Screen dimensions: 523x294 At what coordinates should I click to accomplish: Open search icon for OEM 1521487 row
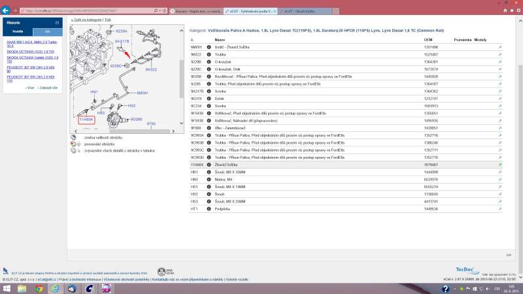[x=499, y=54]
